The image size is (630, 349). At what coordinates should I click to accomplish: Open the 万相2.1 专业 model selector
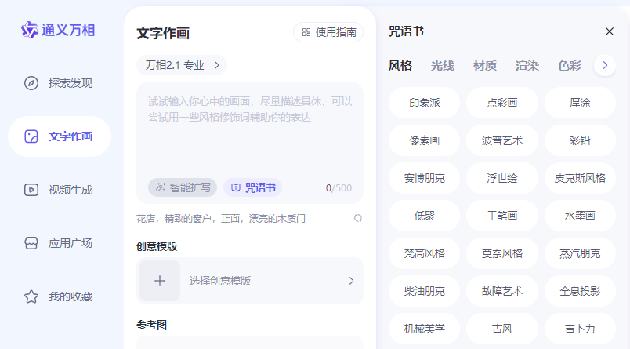click(182, 65)
